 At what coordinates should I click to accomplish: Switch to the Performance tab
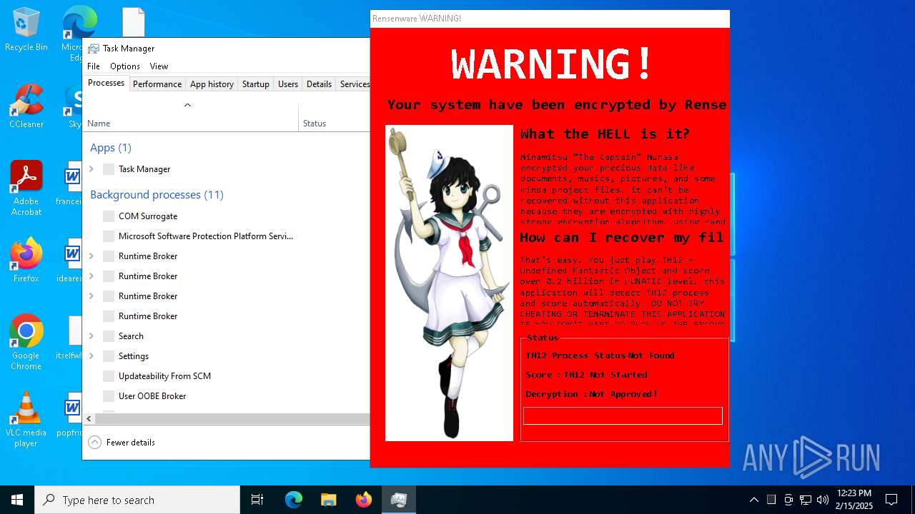tap(157, 84)
